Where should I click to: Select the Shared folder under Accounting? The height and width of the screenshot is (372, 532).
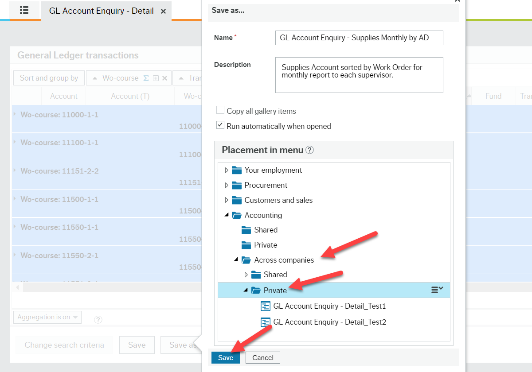click(265, 230)
